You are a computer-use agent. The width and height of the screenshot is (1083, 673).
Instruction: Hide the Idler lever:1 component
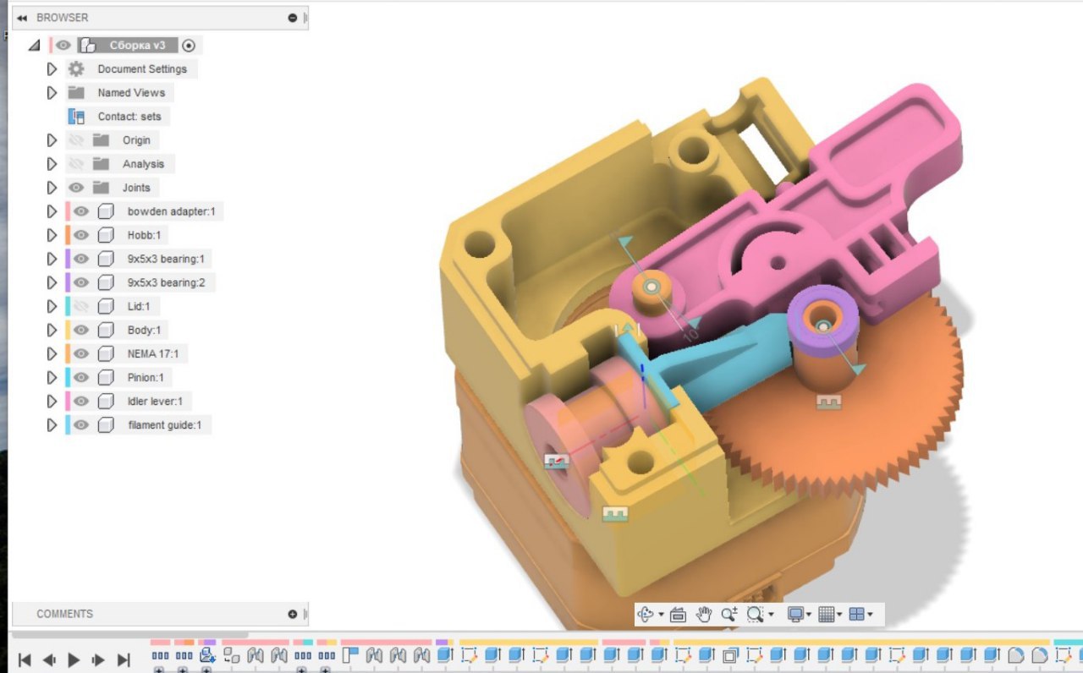pyautogui.click(x=81, y=401)
